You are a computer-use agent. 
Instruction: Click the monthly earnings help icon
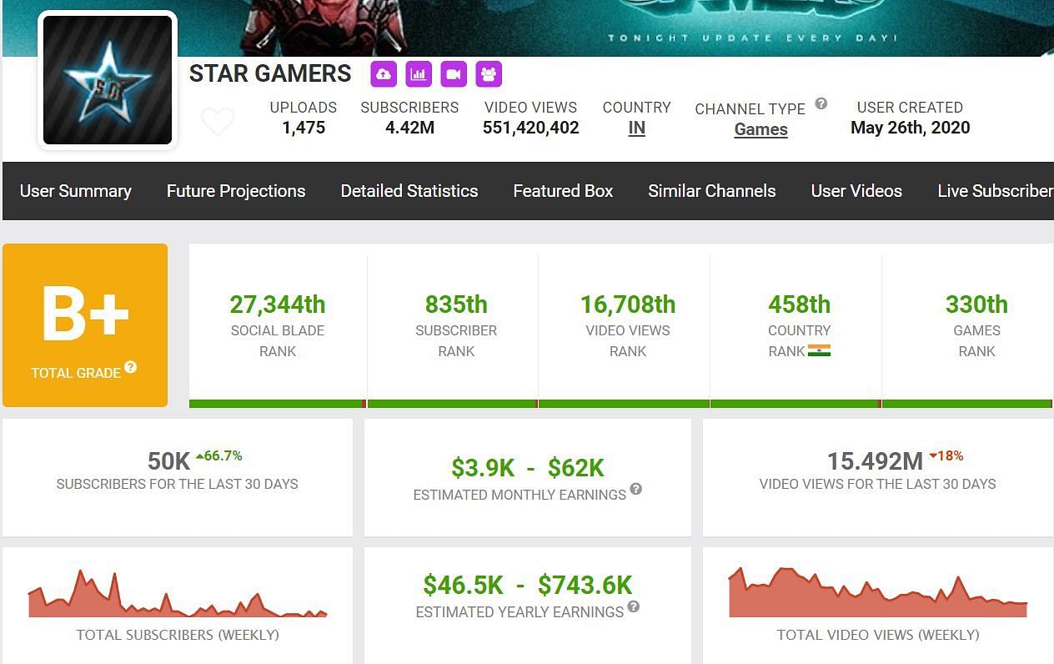636,489
